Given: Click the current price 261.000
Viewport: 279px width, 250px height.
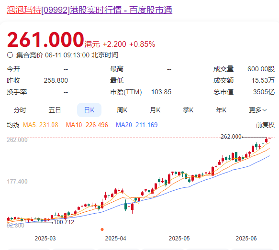Looking at the screenshot, I should 45,40.
